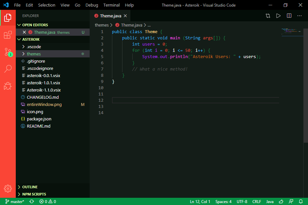Open README.md file

point(53,126)
